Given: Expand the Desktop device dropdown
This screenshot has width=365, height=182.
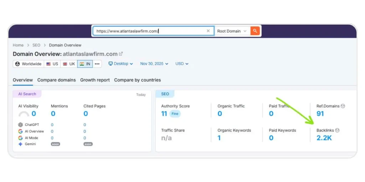Looking at the screenshot, I should pos(120,64).
